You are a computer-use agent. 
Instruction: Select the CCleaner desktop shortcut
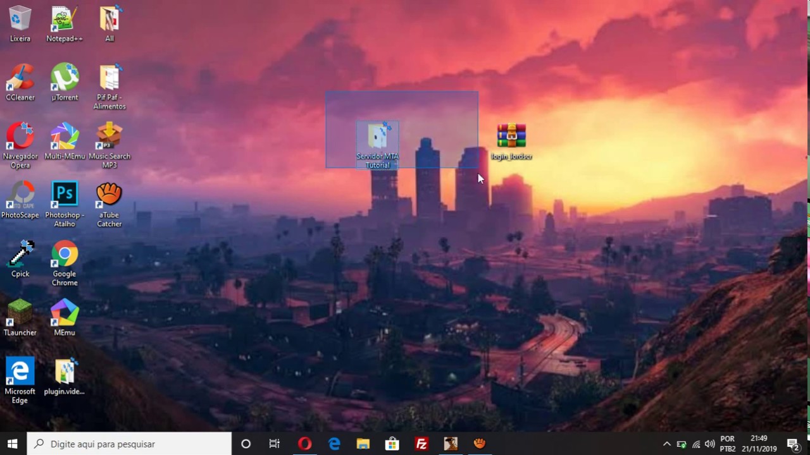[x=20, y=82]
